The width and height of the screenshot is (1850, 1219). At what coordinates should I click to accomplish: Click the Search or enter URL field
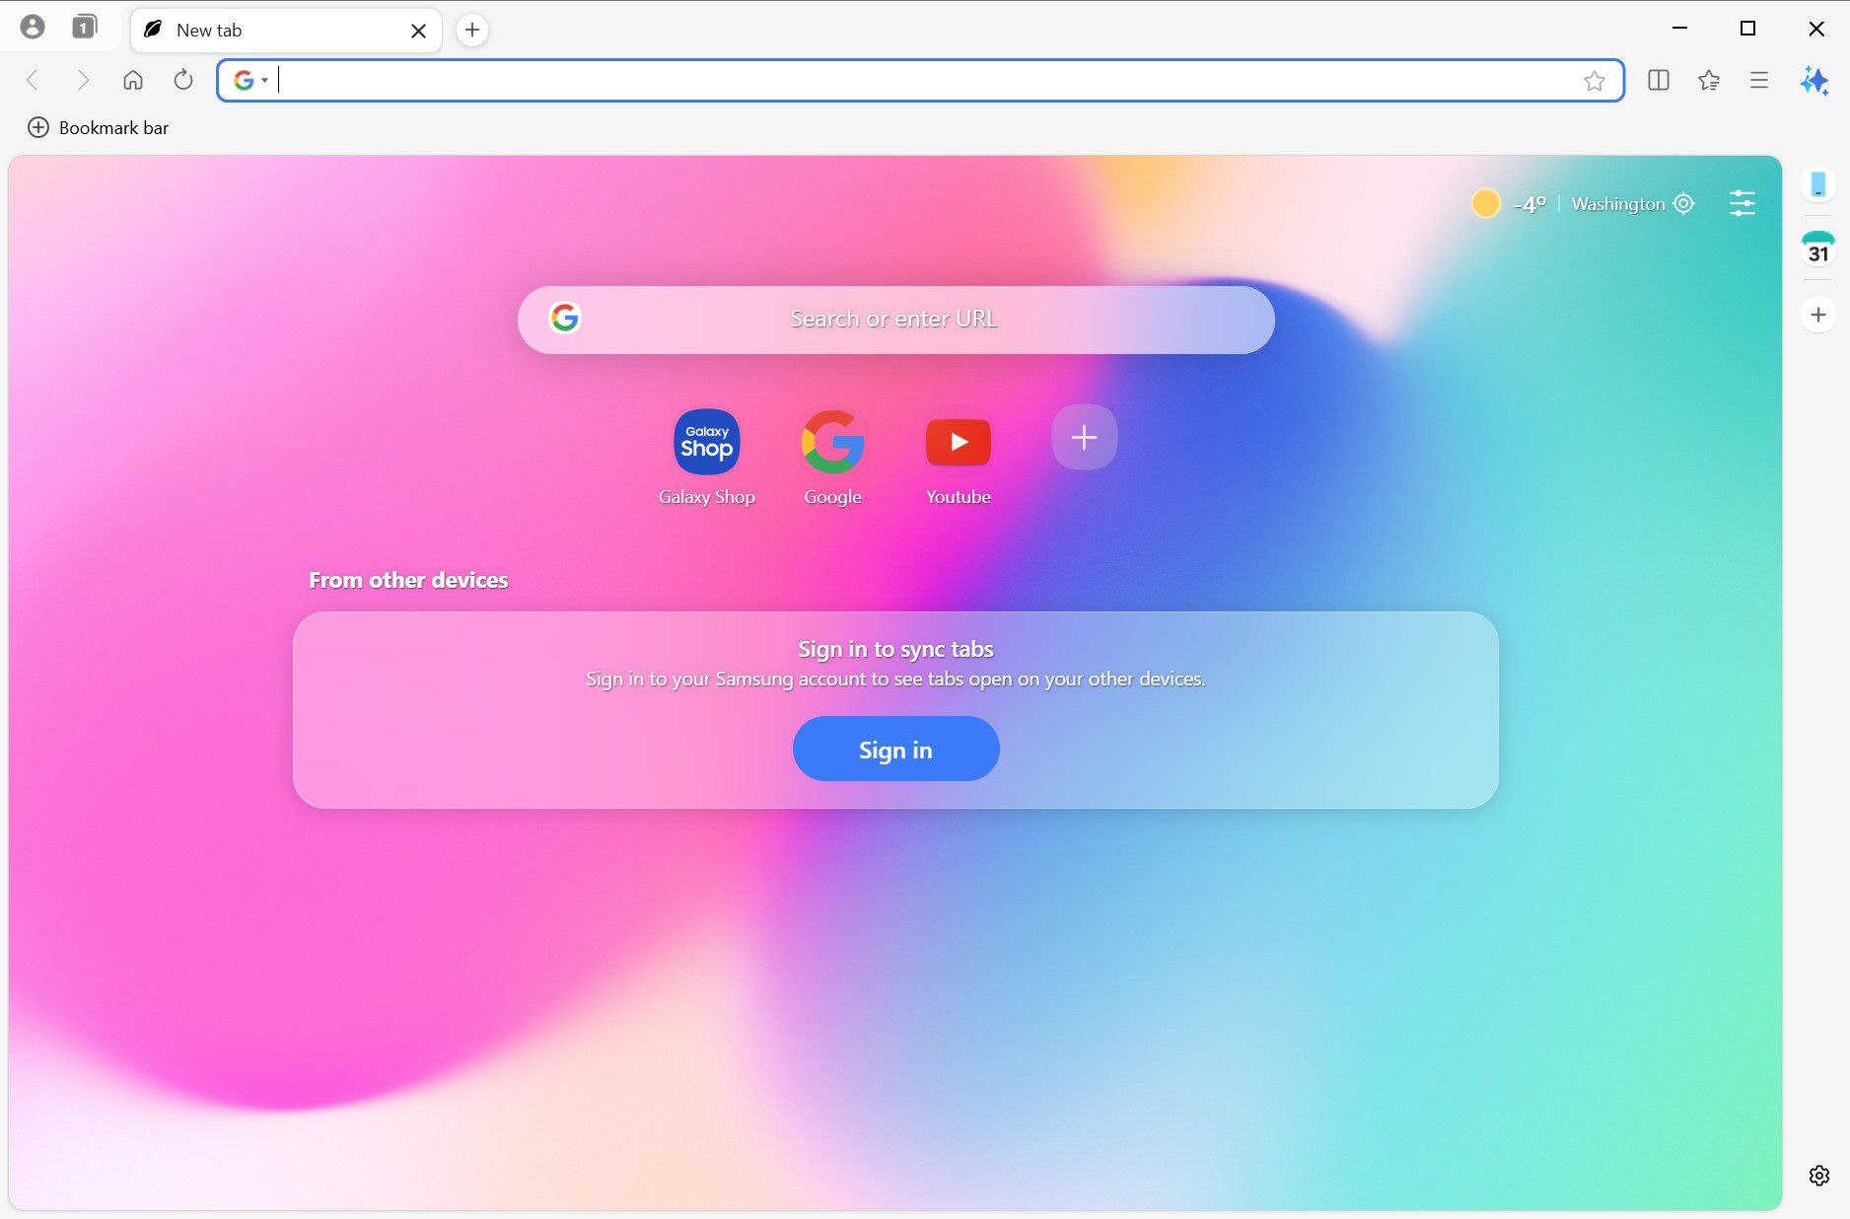(x=893, y=319)
